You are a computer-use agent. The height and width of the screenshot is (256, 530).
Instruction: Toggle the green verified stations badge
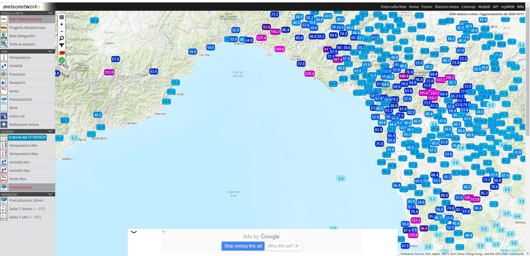pyautogui.click(x=62, y=60)
